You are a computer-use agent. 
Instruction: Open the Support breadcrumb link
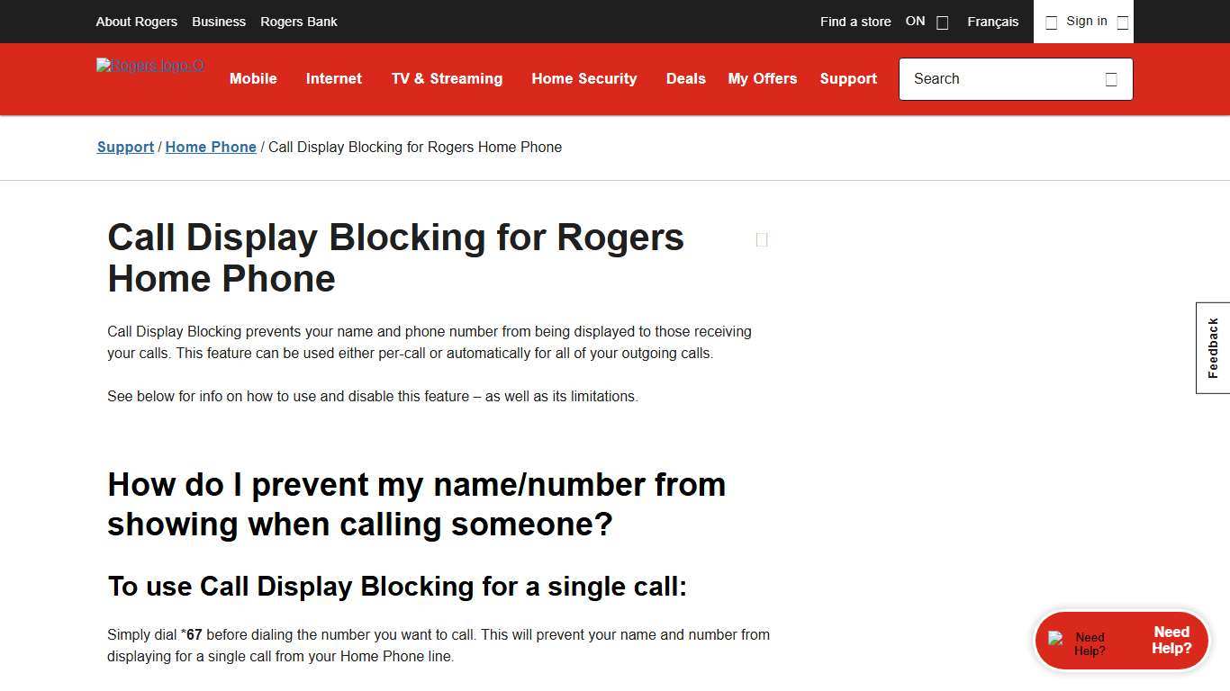click(x=125, y=147)
